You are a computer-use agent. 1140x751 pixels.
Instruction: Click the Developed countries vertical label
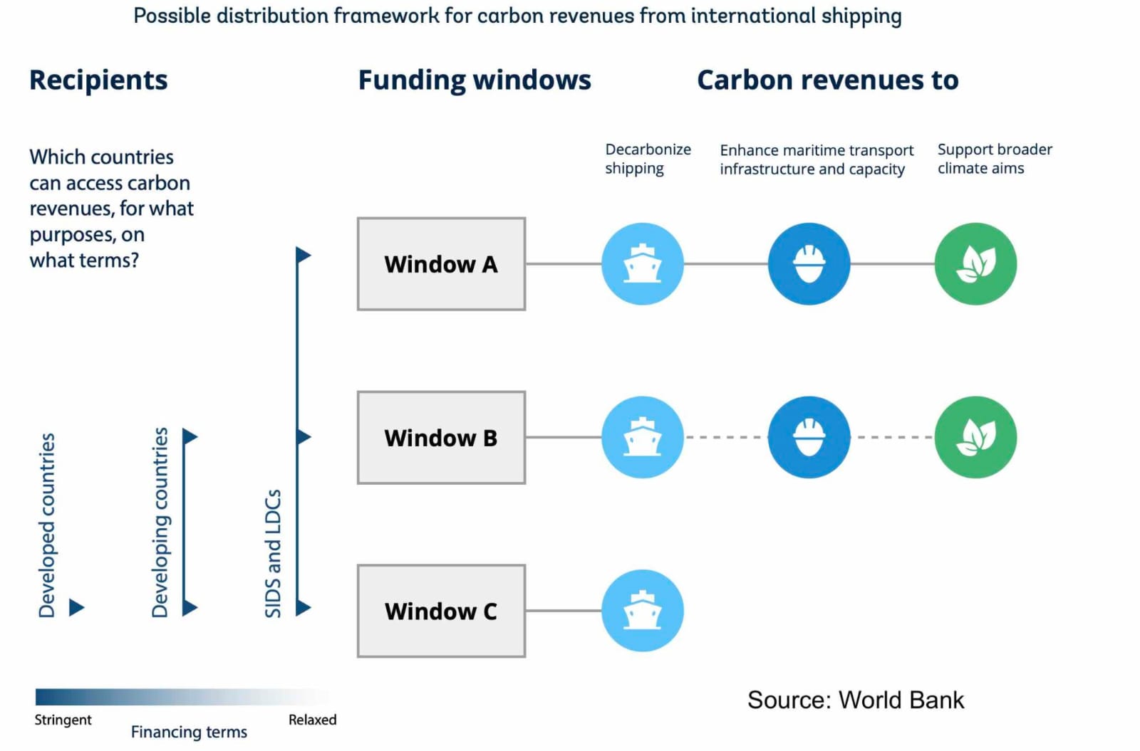point(47,525)
